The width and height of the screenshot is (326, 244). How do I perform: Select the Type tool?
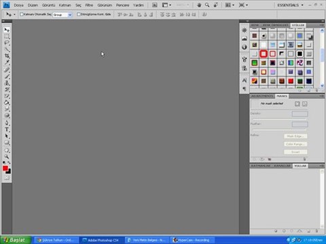(7, 129)
